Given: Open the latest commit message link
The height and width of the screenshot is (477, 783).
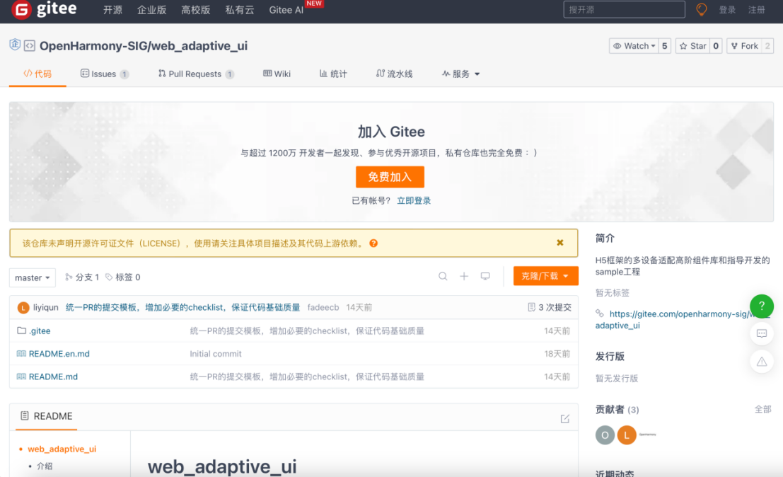Looking at the screenshot, I should (182, 307).
